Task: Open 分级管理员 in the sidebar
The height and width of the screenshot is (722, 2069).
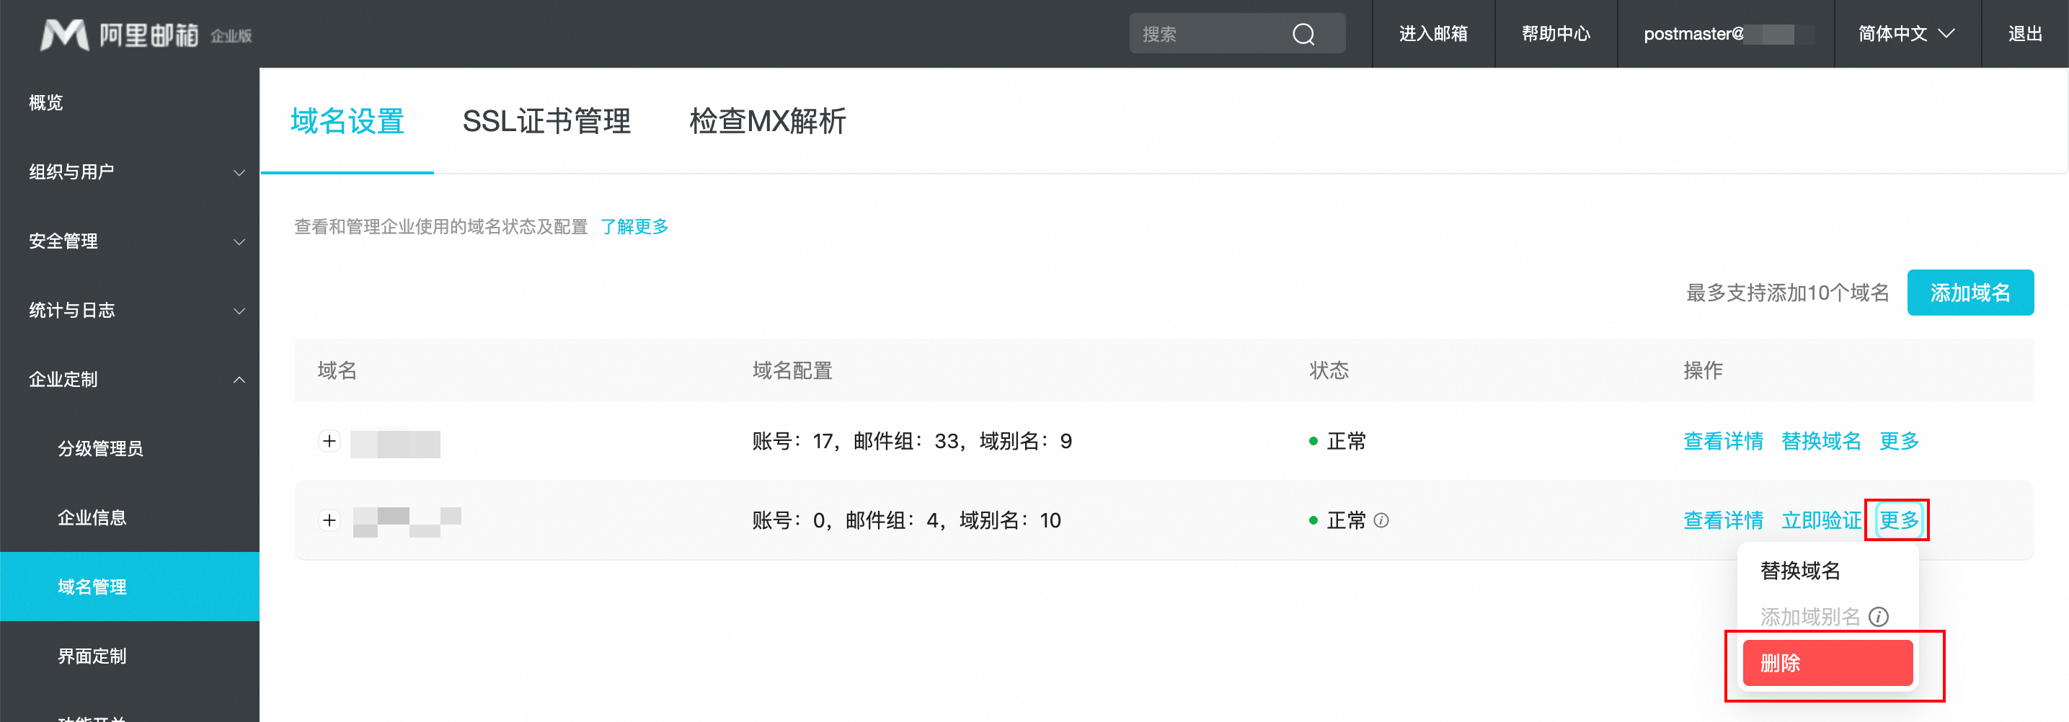Action: [100, 448]
